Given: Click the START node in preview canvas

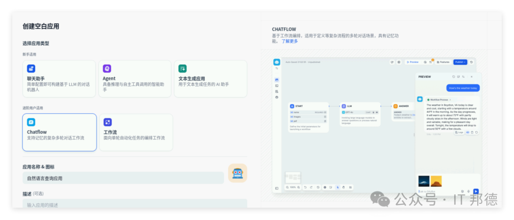Looking at the screenshot, I should point(308,117).
